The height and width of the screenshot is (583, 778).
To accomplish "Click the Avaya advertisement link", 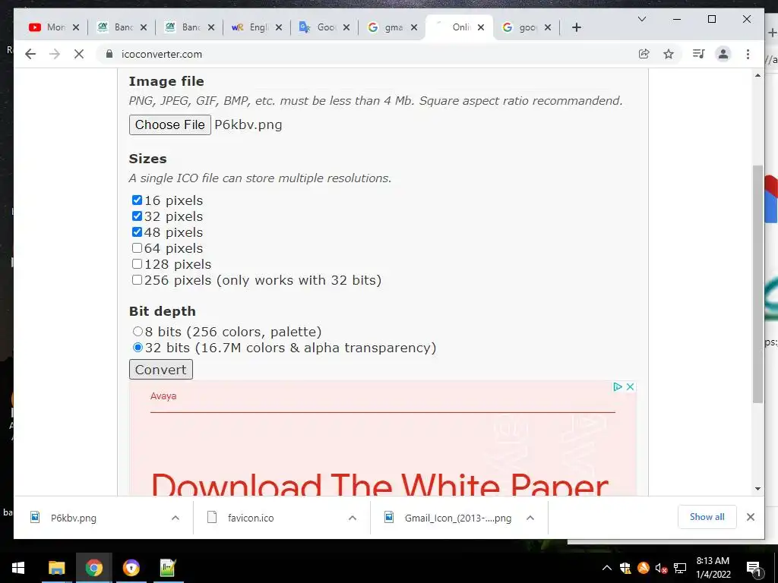I will (163, 396).
